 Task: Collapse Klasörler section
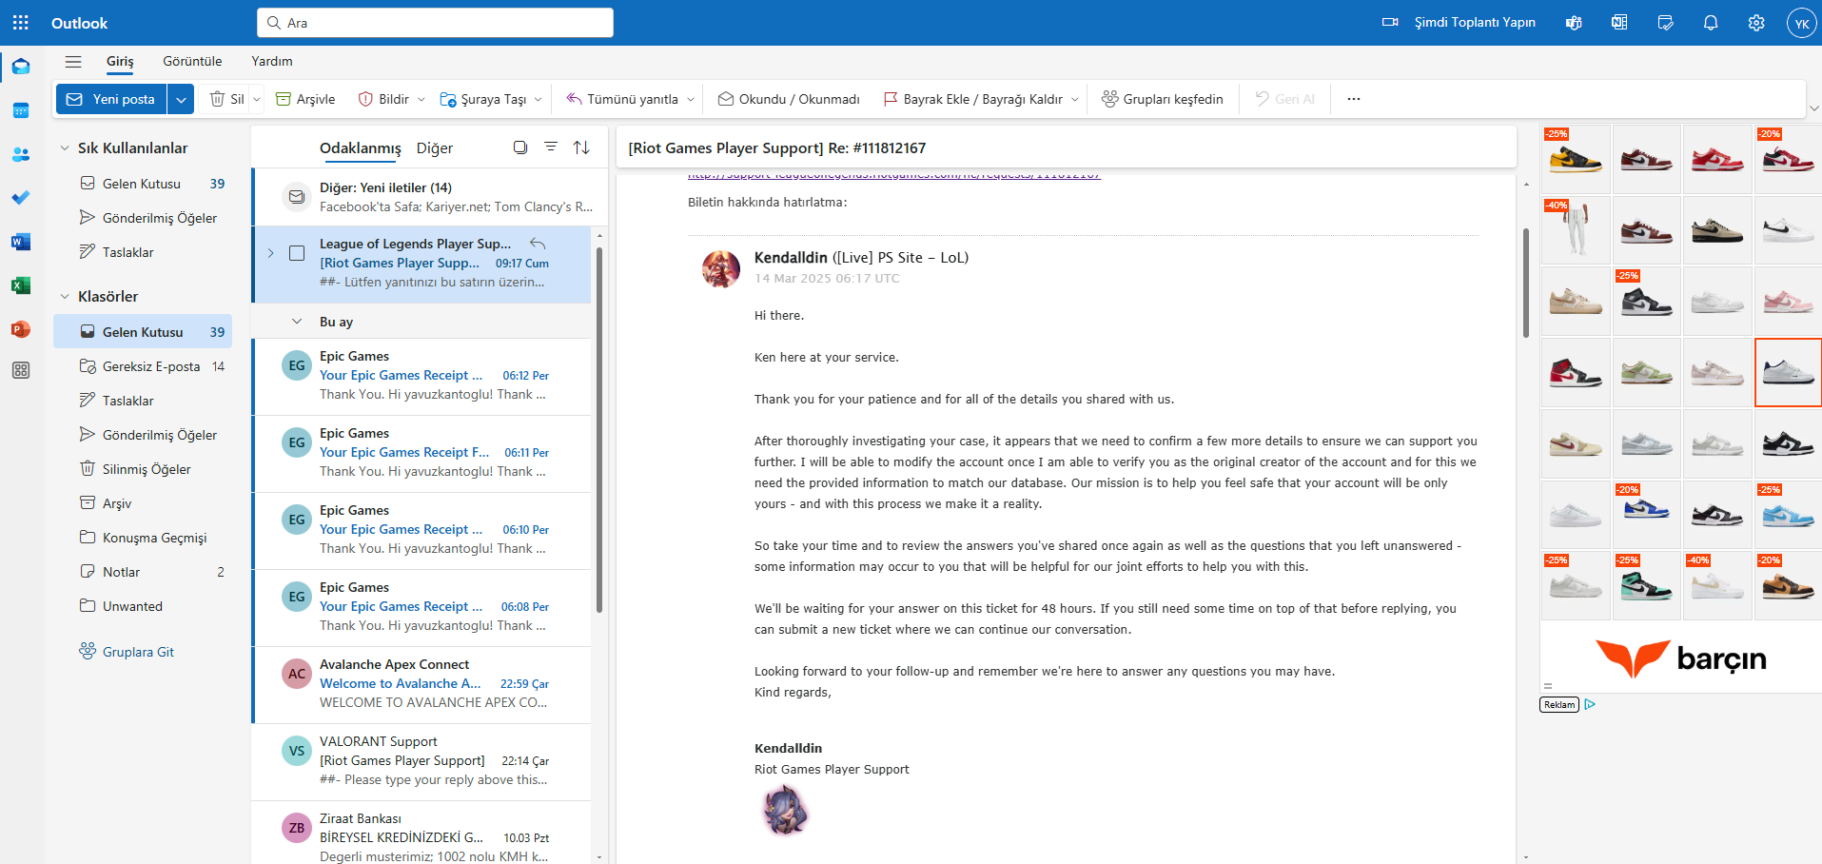tap(65, 297)
